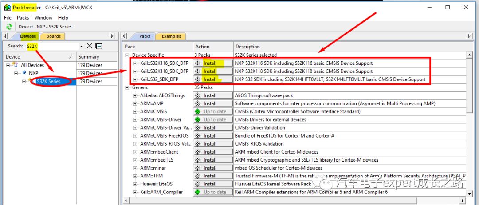This screenshot has height=205, width=479.
Task: Click left tab-scroll arrow in Devices pane
Action: 5,36
